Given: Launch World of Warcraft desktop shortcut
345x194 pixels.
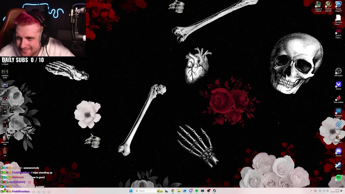Looking at the screenshot, I should coord(328,7).
